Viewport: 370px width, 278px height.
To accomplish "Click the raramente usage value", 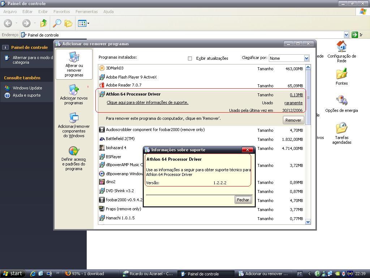I will [x=293, y=103].
